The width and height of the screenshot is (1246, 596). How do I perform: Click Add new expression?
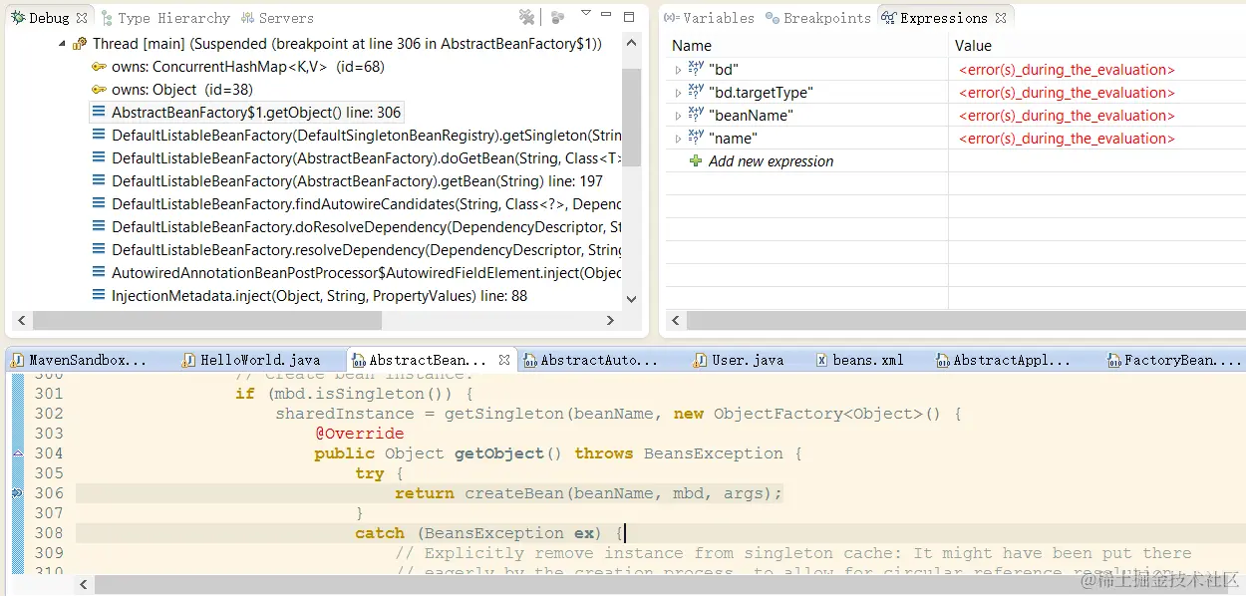771,161
